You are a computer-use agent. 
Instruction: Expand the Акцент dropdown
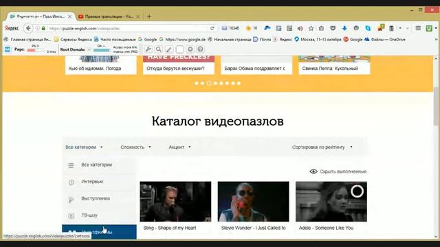179,147
